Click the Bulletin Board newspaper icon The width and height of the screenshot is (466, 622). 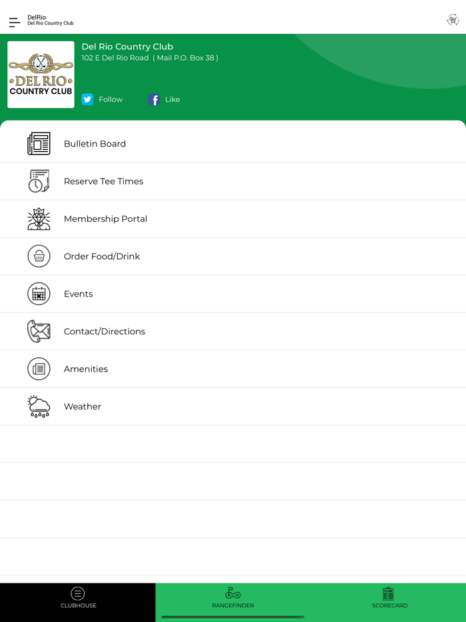pyautogui.click(x=39, y=144)
